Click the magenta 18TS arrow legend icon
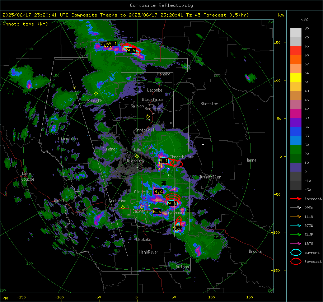 point(296,244)
